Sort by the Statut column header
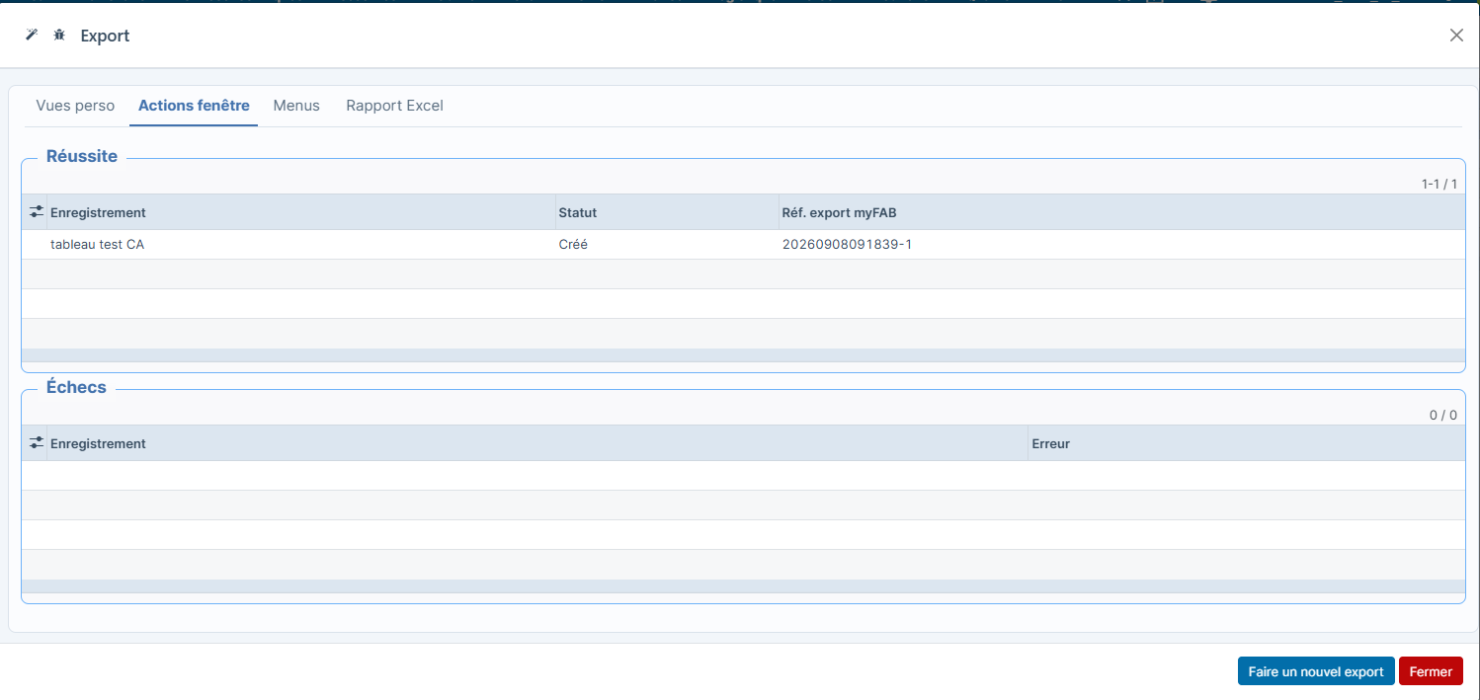1480x700 pixels. tap(667, 212)
